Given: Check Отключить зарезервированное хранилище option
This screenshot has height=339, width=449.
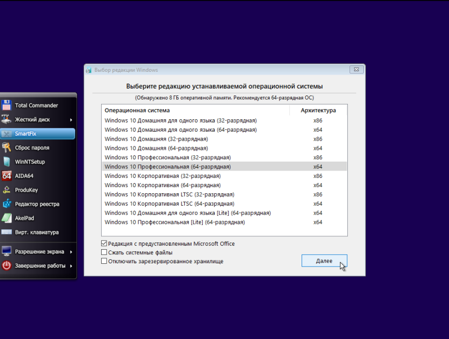Looking at the screenshot, I should (x=104, y=261).
